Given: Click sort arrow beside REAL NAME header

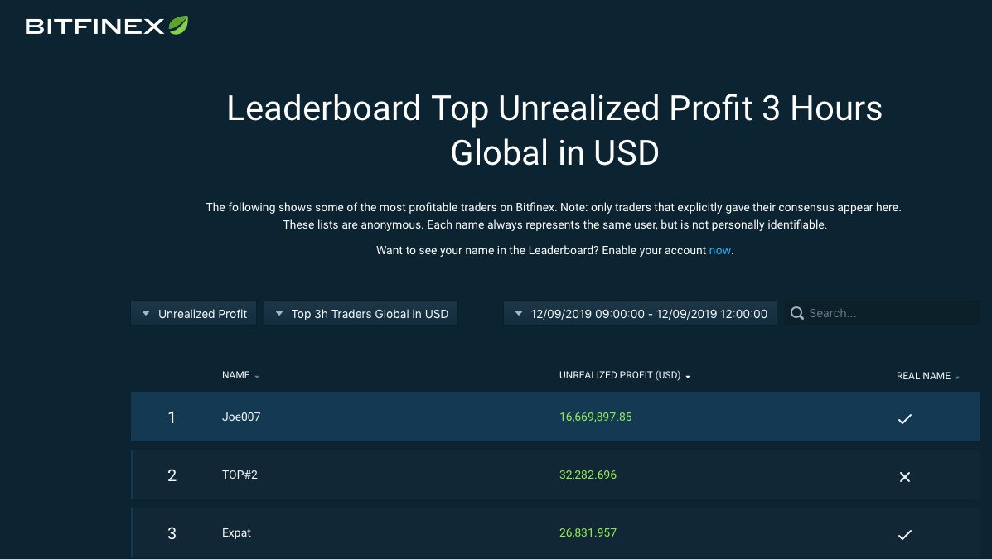Looking at the screenshot, I should coord(957,378).
